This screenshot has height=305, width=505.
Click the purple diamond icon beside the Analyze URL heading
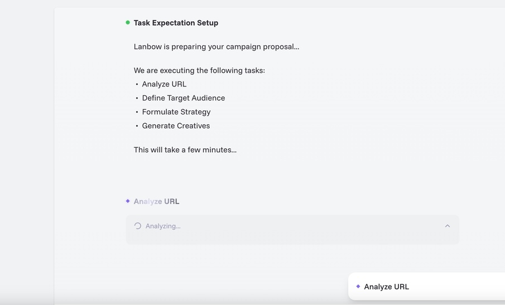[x=128, y=201]
